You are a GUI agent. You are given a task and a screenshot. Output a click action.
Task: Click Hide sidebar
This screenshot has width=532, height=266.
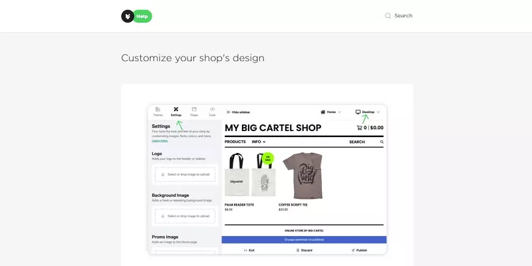(238, 112)
